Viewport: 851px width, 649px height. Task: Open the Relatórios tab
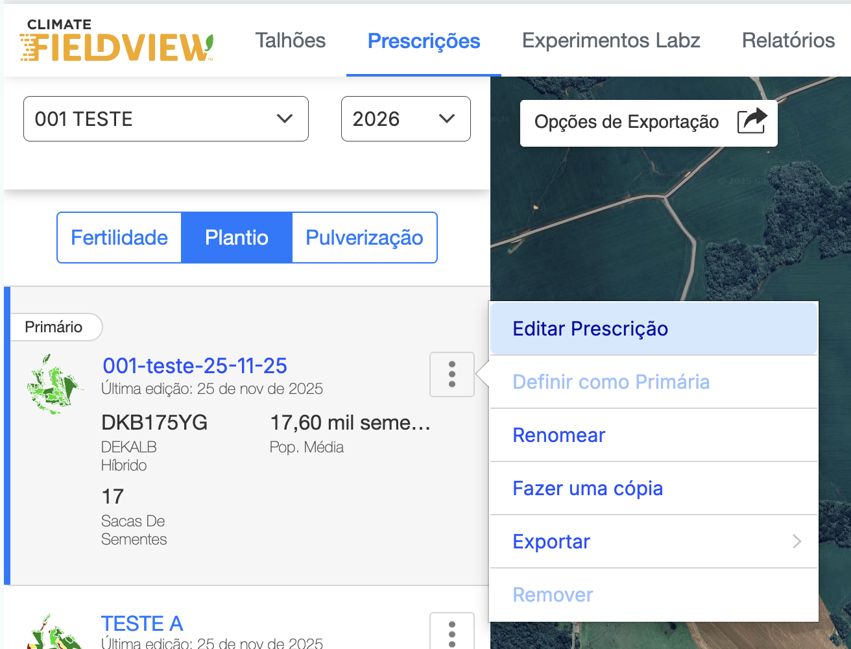(788, 40)
